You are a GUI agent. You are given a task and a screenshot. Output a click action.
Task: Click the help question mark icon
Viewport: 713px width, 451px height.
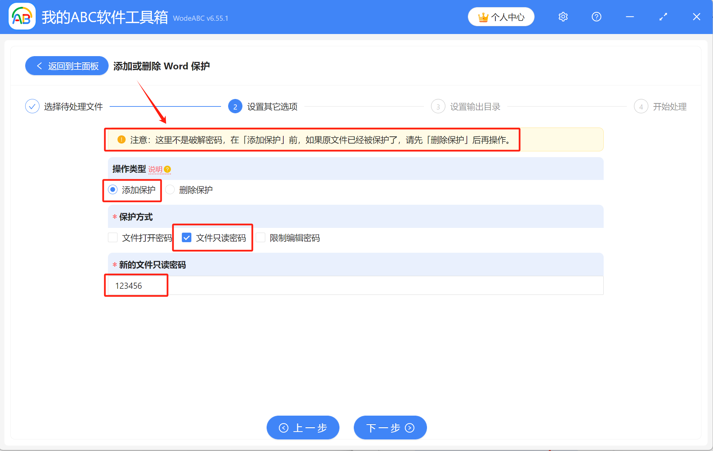(x=596, y=16)
